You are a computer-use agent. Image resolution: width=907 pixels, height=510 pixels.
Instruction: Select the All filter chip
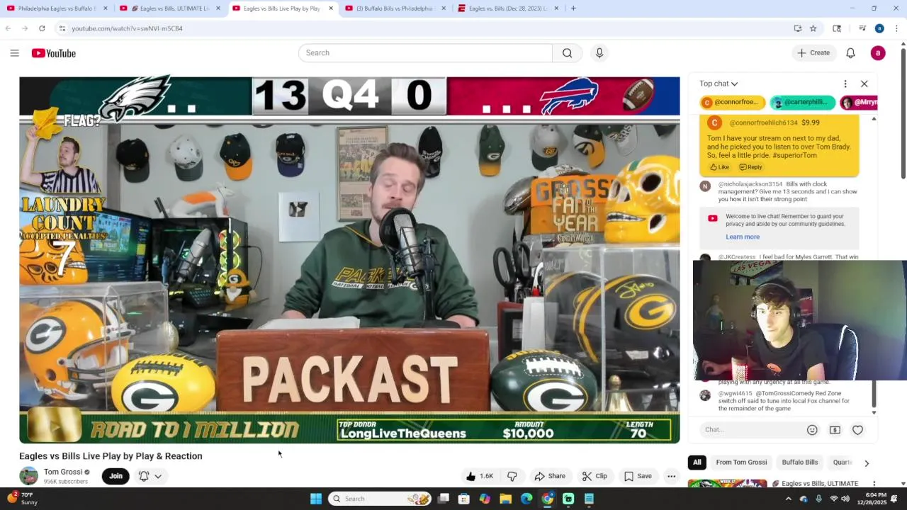[x=697, y=463]
